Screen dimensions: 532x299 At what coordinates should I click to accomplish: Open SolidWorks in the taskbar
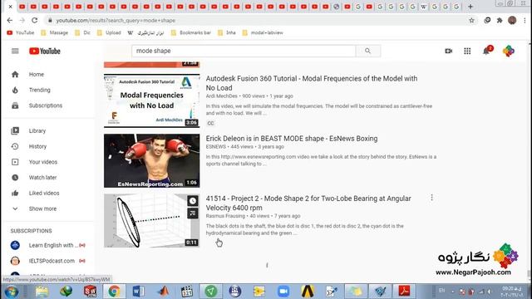pyautogui.click(x=90, y=292)
